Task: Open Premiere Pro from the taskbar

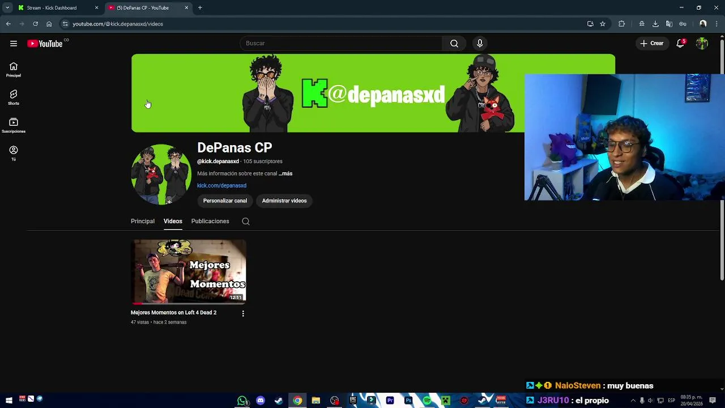Action: (x=390, y=401)
